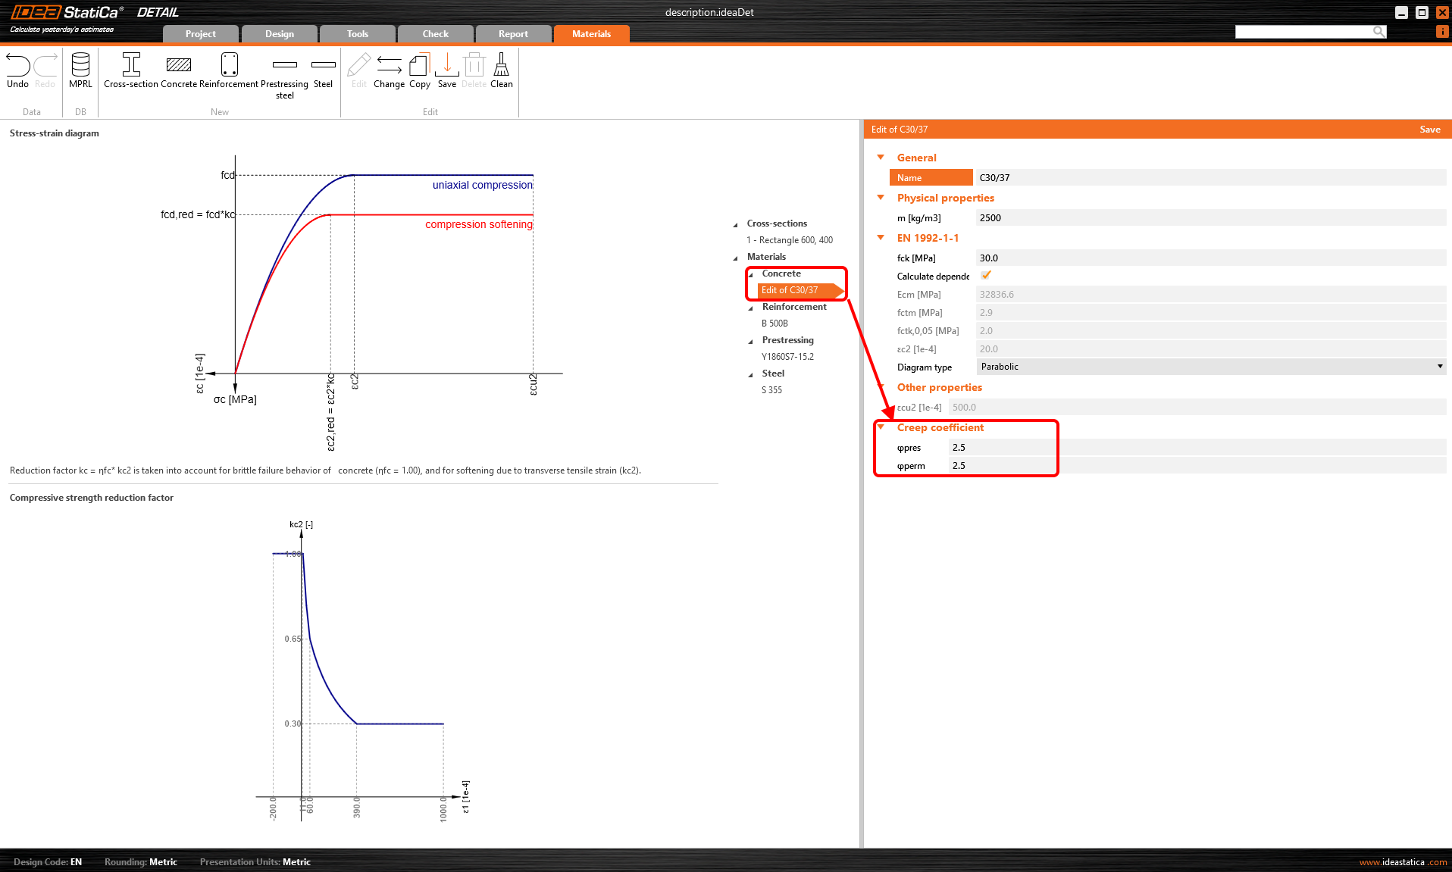This screenshot has height=872, width=1452.
Task: Toggle the Calculate dependent checkbox
Action: pyautogui.click(x=986, y=276)
